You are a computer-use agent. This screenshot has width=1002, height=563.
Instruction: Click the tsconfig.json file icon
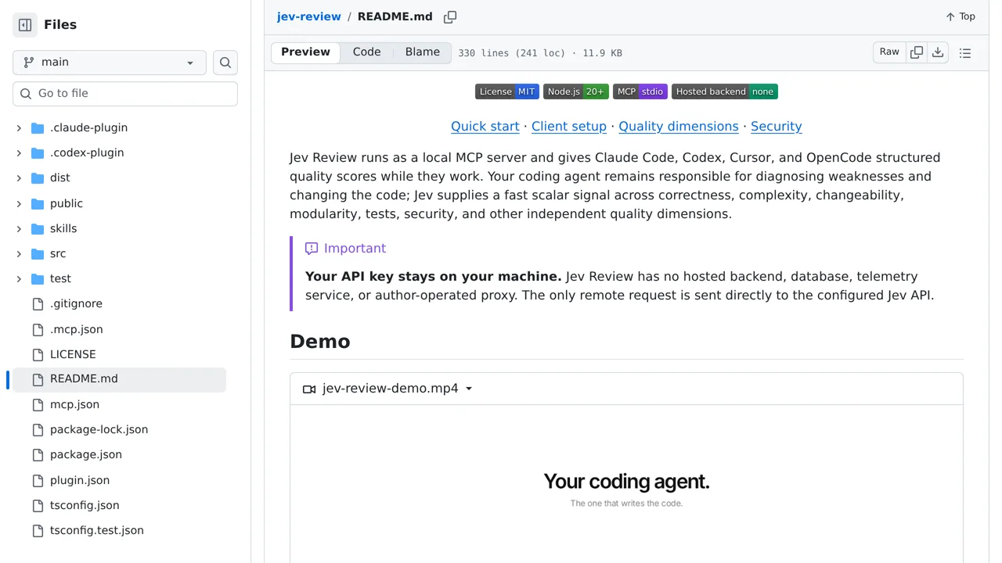pos(38,505)
